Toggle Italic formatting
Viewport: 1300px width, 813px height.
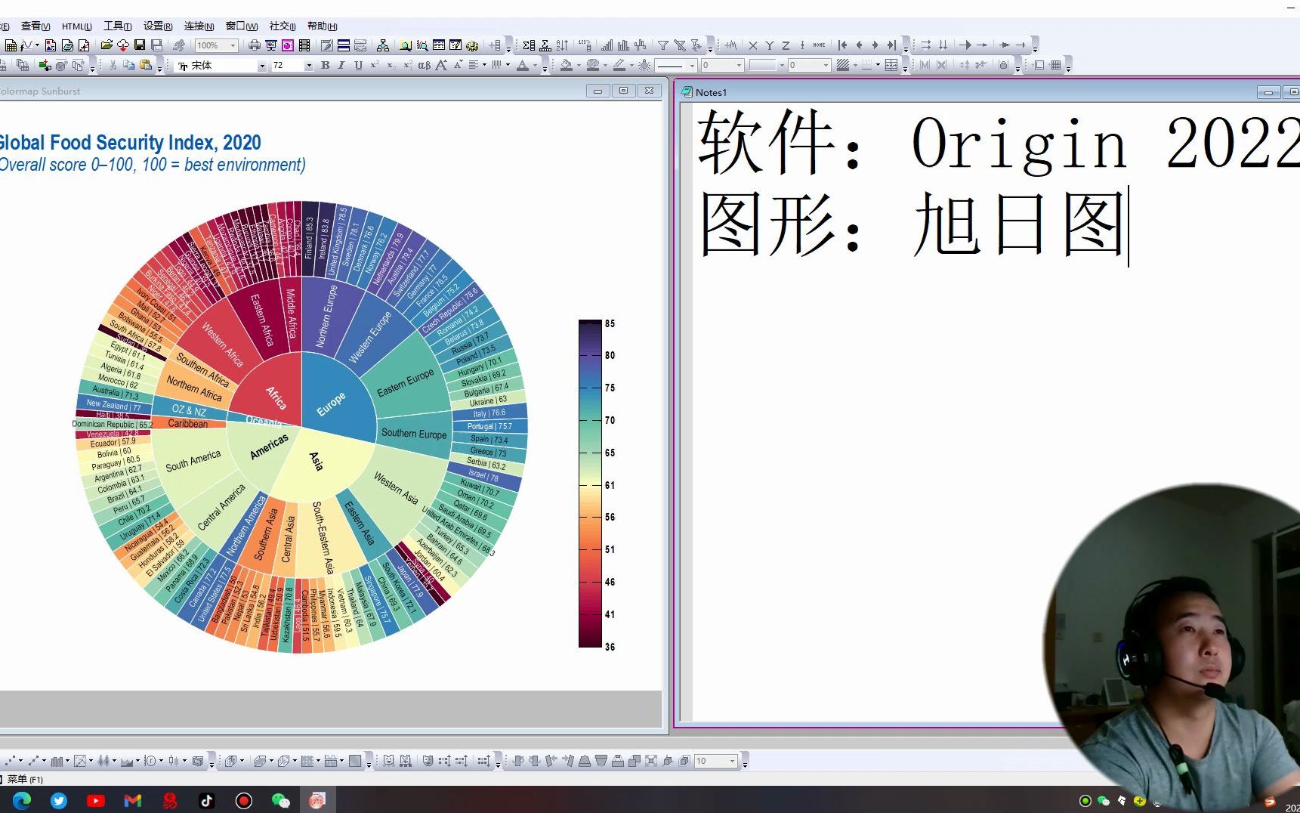pos(341,66)
